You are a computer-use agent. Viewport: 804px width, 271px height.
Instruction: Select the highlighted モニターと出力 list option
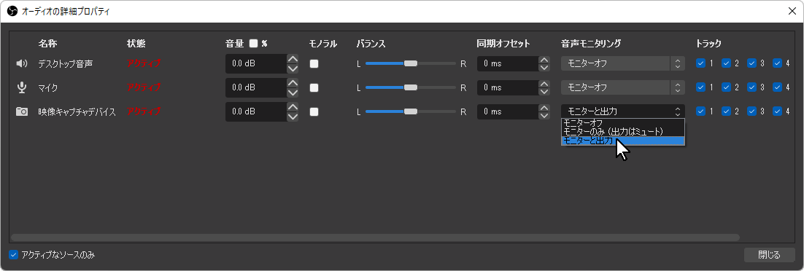pyautogui.click(x=623, y=141)
